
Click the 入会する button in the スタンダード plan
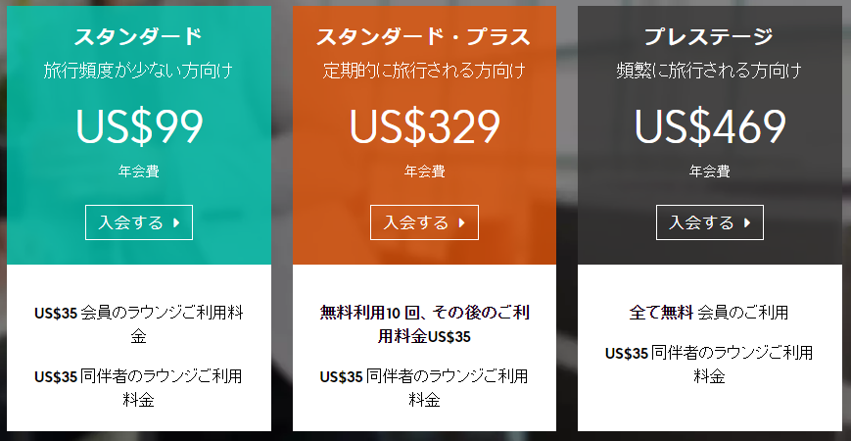click(138, 222)
